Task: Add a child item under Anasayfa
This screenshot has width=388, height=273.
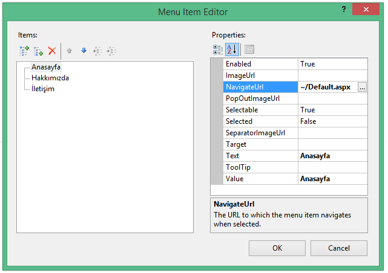Action: click(x=38, y=51)
